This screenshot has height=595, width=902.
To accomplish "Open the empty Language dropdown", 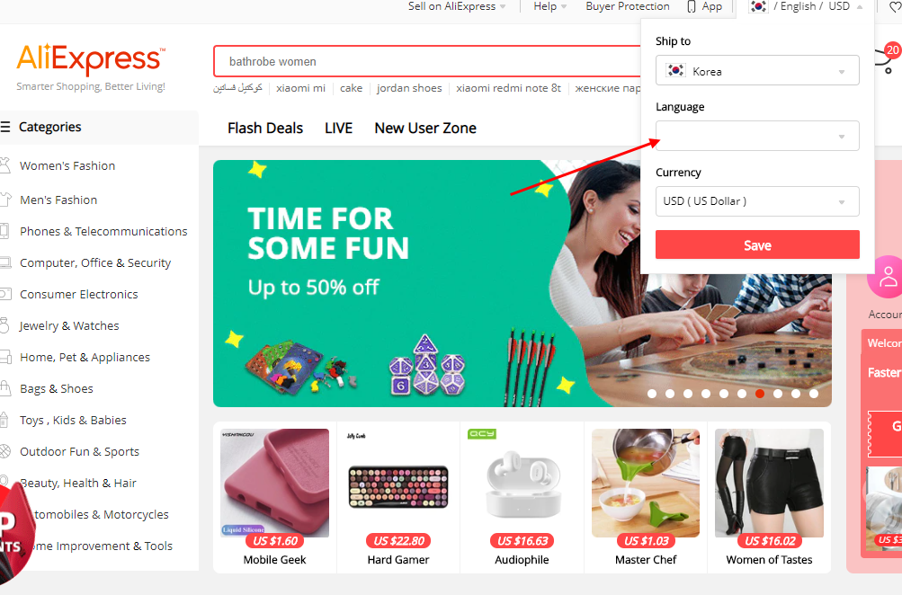I will [x=757, y=136].
